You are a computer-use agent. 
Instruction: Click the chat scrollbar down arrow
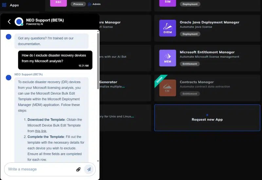click(98, 161)
